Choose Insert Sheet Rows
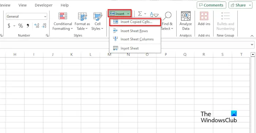Image resolution: width=256 pixels, height=133 pixels. click(135, 31)
